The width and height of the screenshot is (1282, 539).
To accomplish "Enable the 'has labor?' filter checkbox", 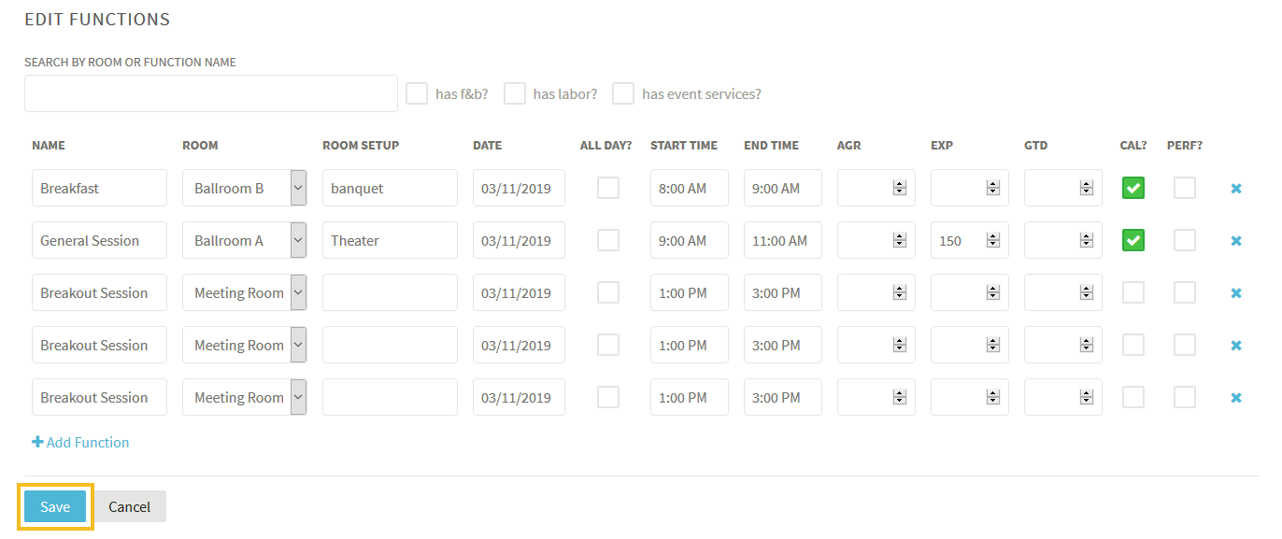I will (515, 93).
